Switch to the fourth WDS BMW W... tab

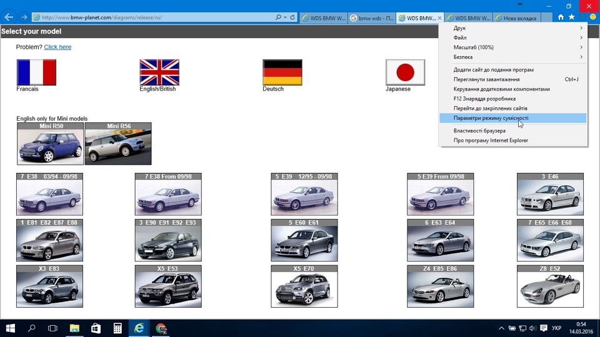point(468,18)
